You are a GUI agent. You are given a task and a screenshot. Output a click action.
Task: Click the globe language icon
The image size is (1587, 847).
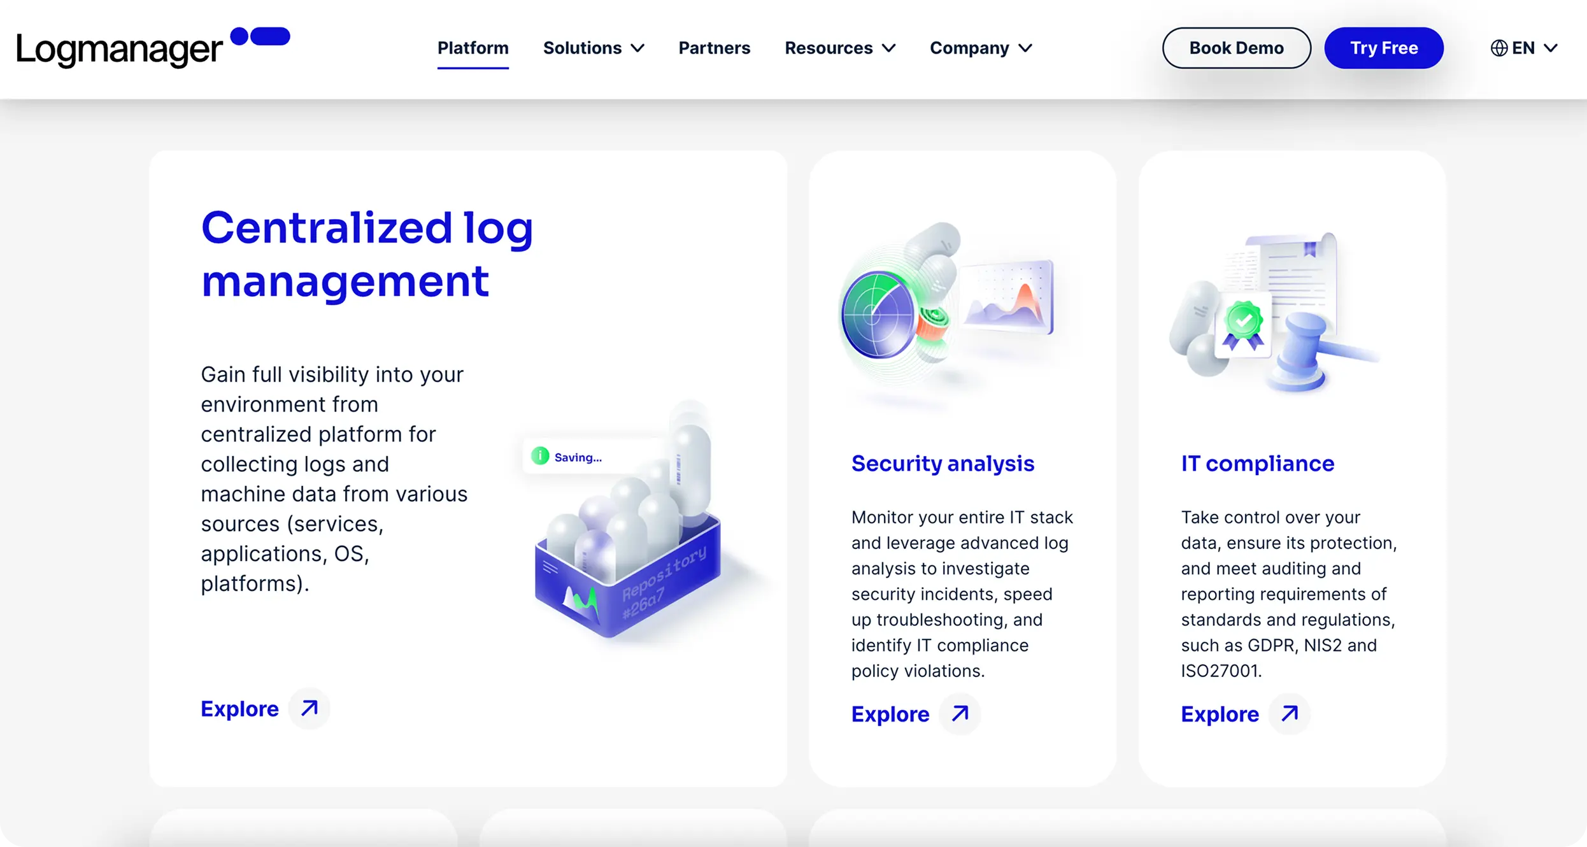[1498, 48]
